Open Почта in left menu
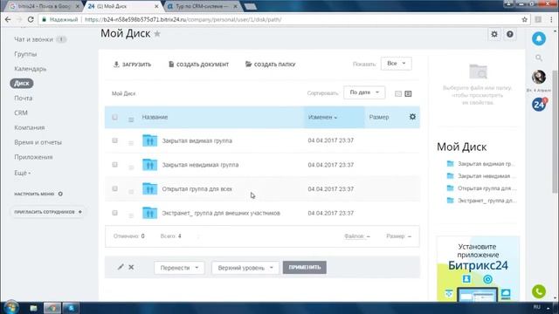The image size is (559, 314). (x=24, y=98)
